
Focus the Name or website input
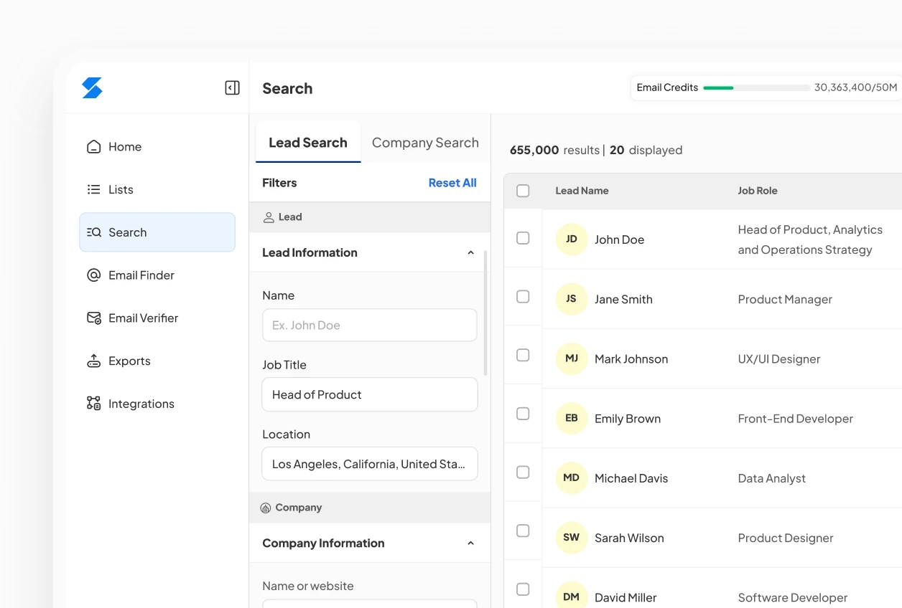point(370,604)
